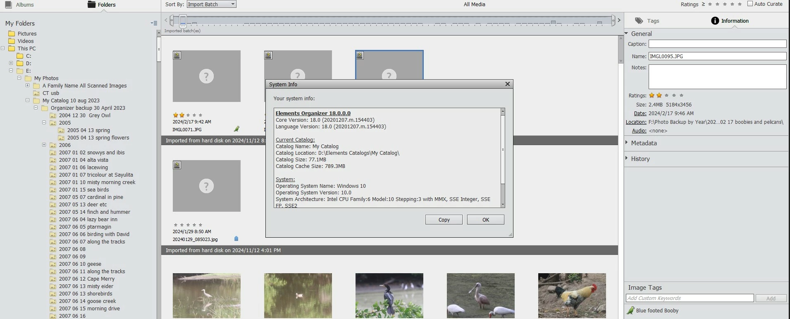Screen dimensions: 790x319
Task: Click the Albums tab icon
Action: tap(8, 5)
